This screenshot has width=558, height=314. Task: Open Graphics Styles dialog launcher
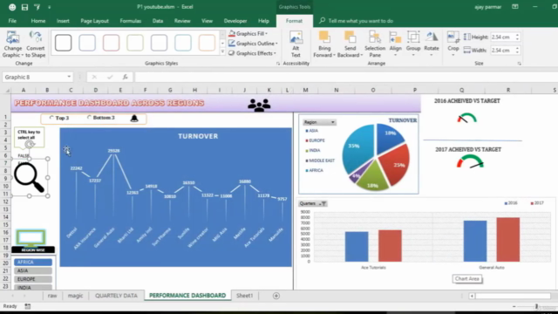[278, 64]
